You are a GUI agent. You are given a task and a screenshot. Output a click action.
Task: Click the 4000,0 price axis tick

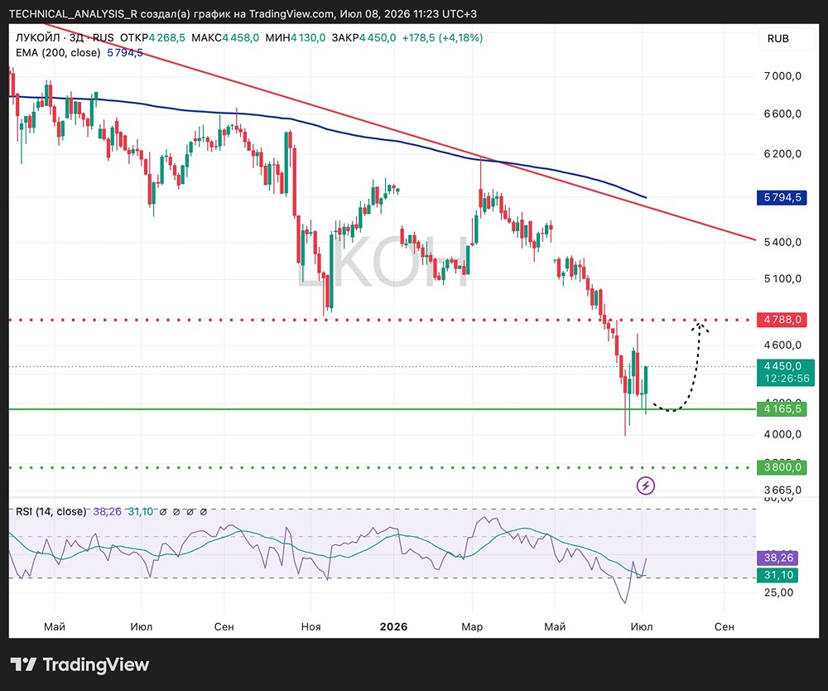point(782,434)
